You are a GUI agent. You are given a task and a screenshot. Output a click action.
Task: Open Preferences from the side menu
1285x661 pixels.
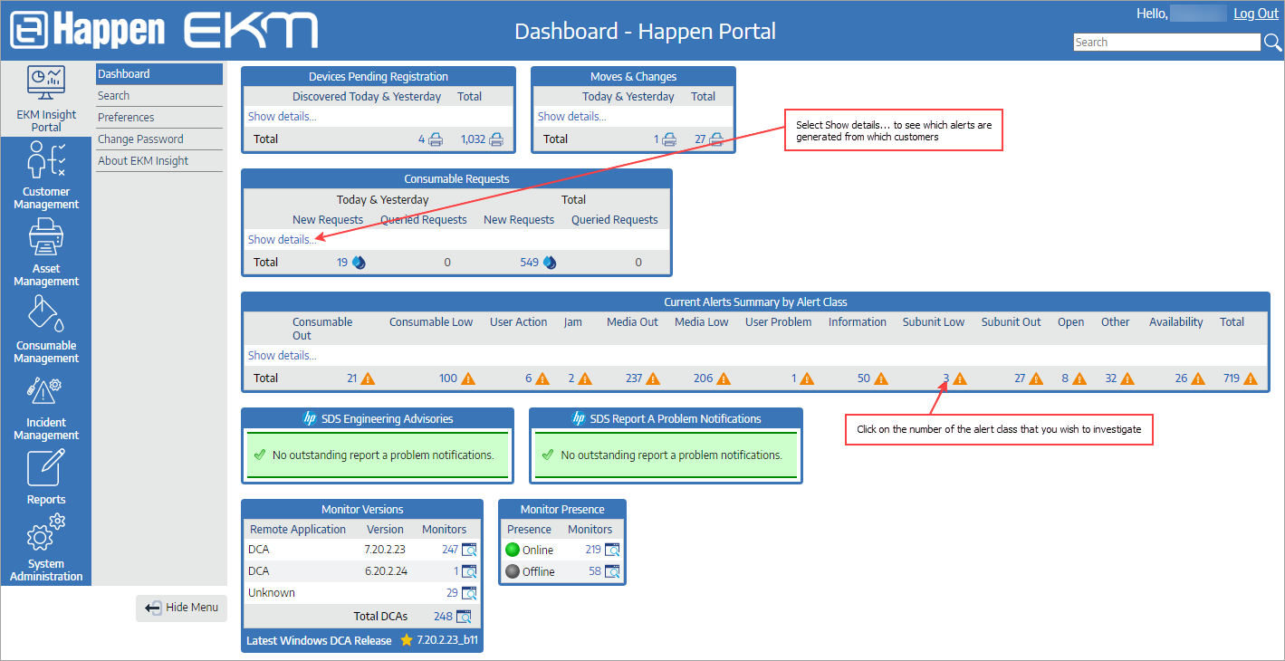point(159,118)
